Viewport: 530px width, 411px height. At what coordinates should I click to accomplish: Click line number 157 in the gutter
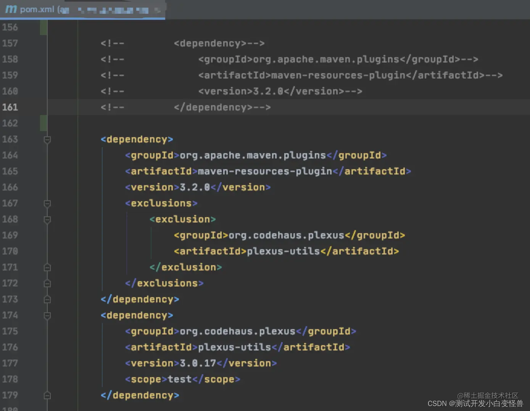pos(10,43)
